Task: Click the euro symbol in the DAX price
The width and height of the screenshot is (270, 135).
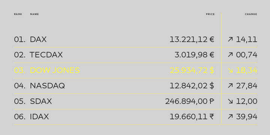Action: (x=212, y=39)
